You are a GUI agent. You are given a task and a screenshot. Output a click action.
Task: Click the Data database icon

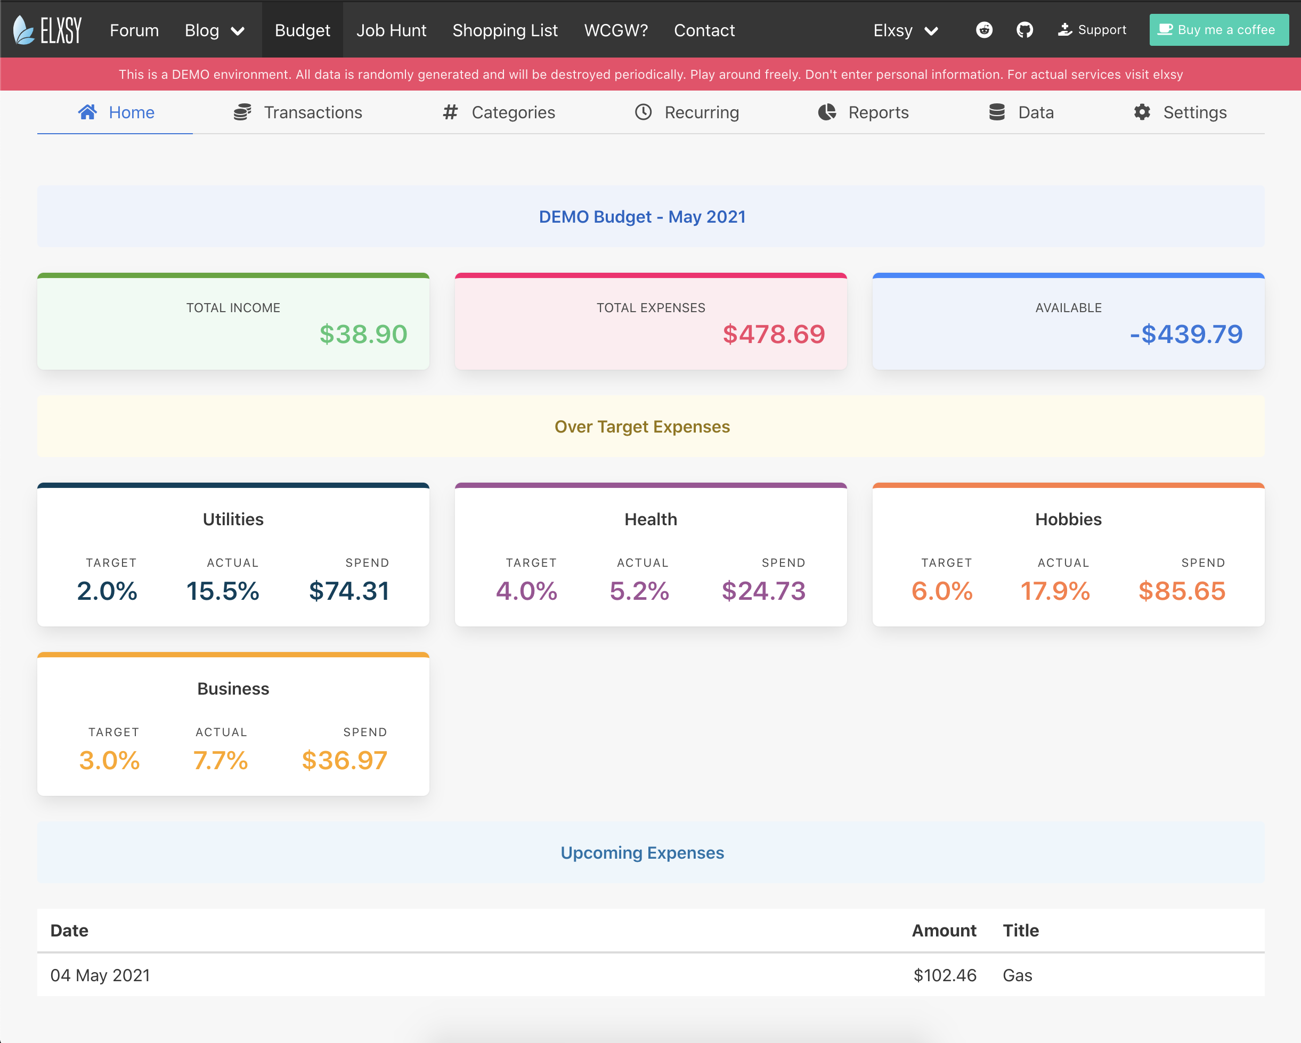[997, 112]
